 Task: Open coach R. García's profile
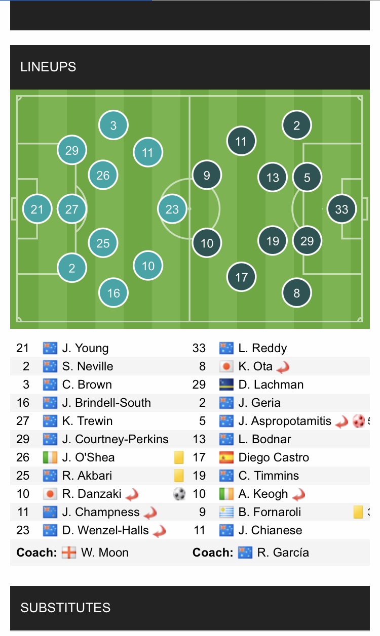point(283,553)
